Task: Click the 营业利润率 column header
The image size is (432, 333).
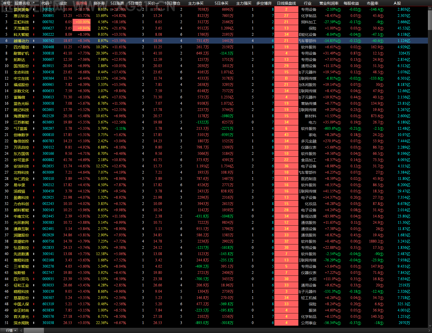Action: point(329,3)
